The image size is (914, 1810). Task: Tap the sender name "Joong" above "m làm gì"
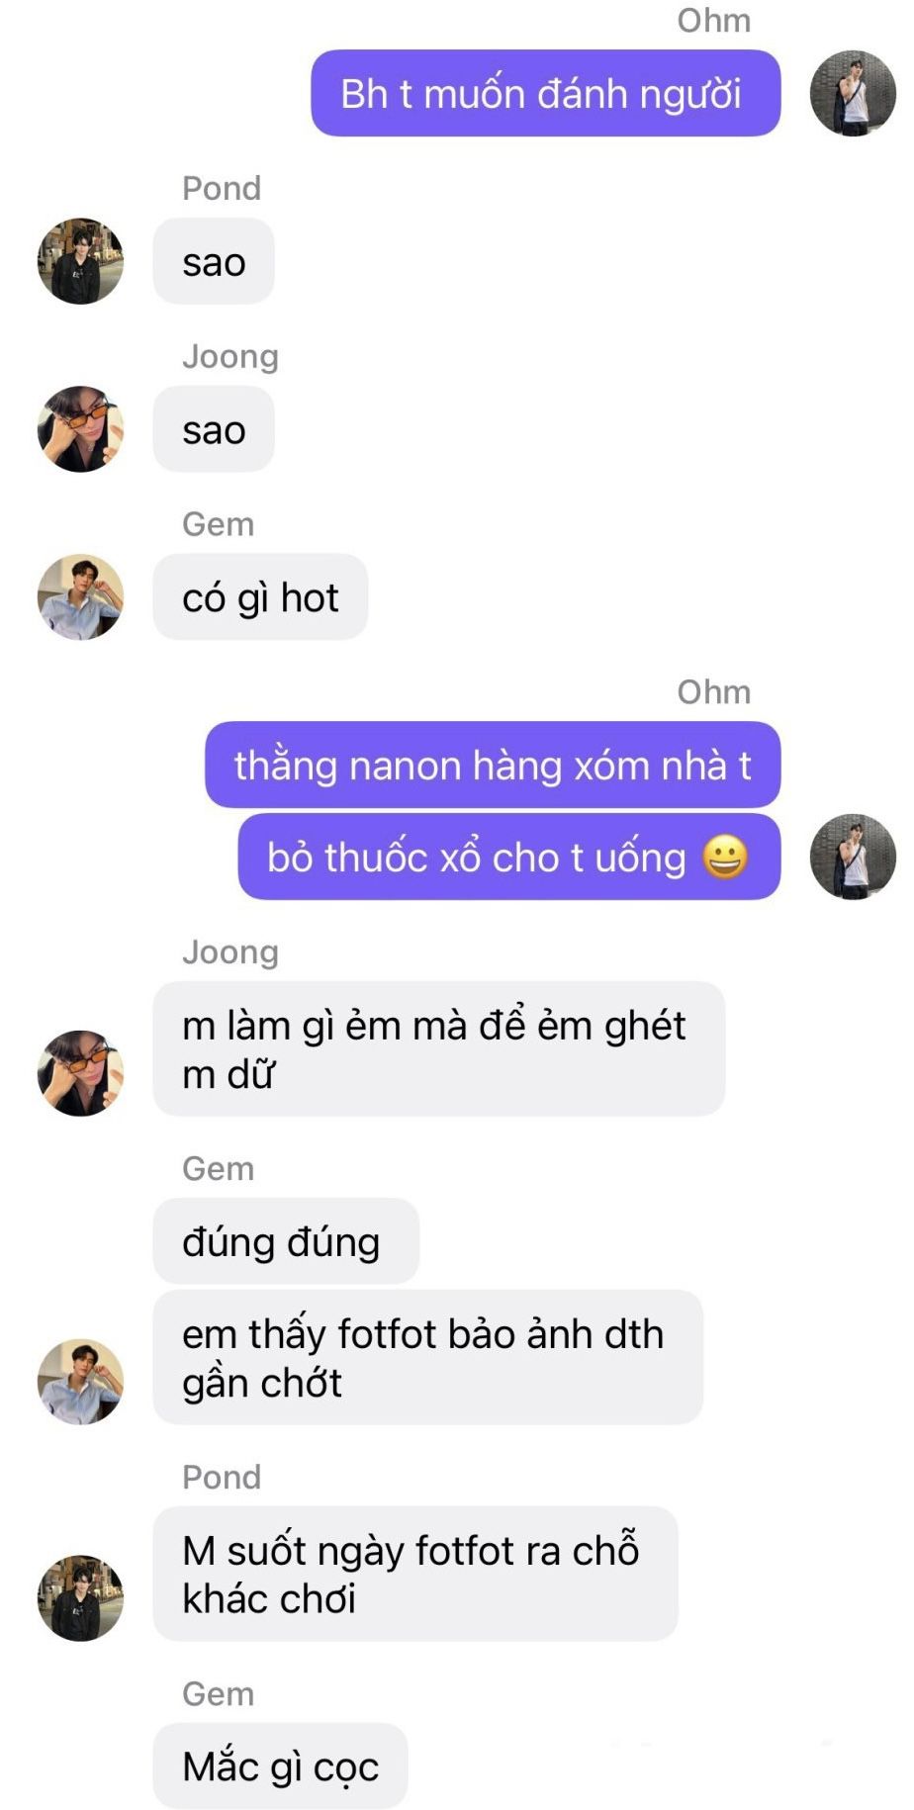(x=230, y=951)
